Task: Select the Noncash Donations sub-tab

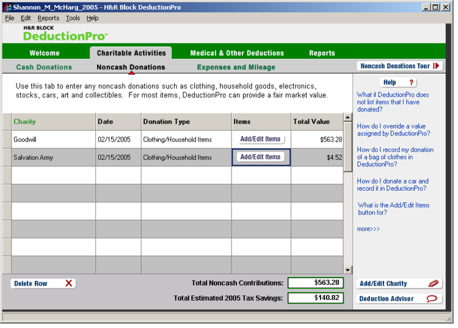Action: tap(131, 67)
